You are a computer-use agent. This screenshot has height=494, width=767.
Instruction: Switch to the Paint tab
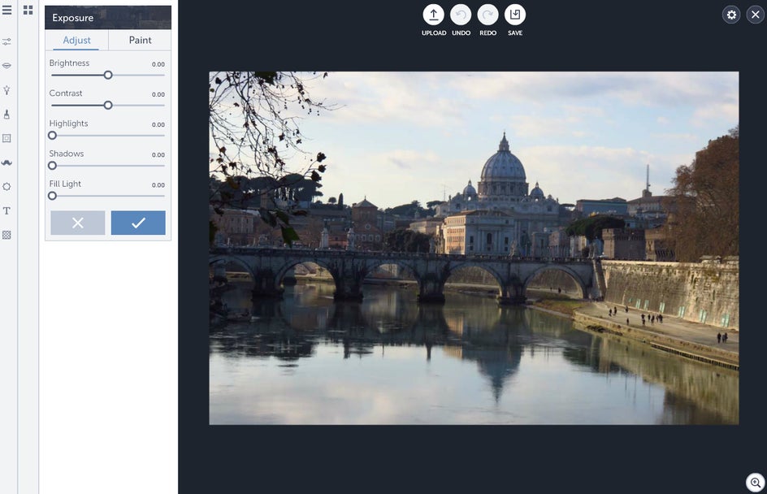[140, 40]
